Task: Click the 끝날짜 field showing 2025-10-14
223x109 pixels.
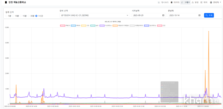Action: pos(185,15)
